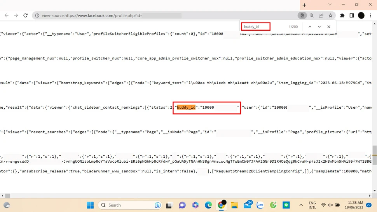Go back to the previous page
377x212 pixels.
click(7, 16)
